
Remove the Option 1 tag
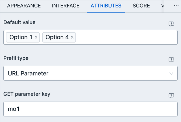tap(36, 37)
